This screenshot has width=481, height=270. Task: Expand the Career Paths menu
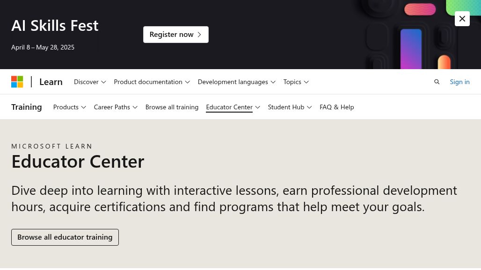point(116,107)
